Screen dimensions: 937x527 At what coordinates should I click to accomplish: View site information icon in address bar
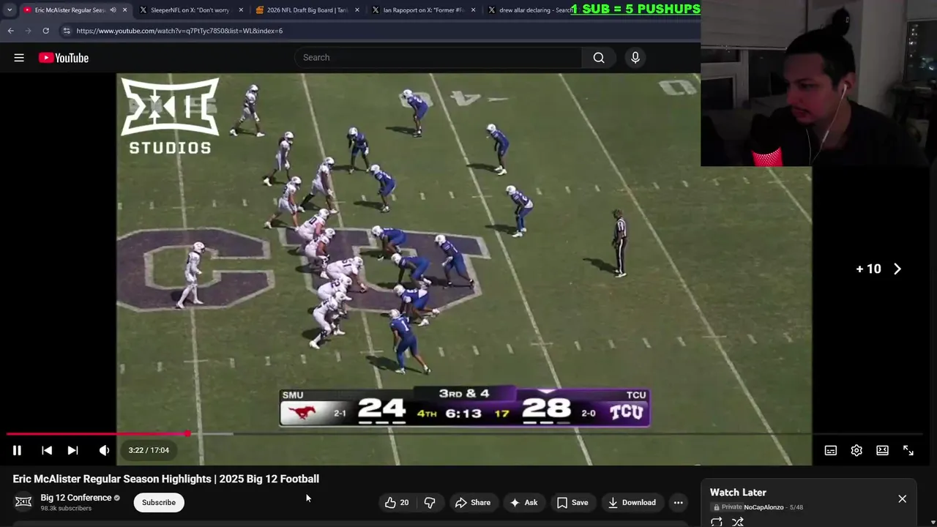(x=66, y=31)
